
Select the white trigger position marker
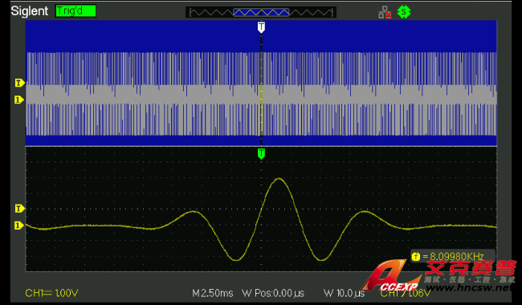[x=261, y=27]
